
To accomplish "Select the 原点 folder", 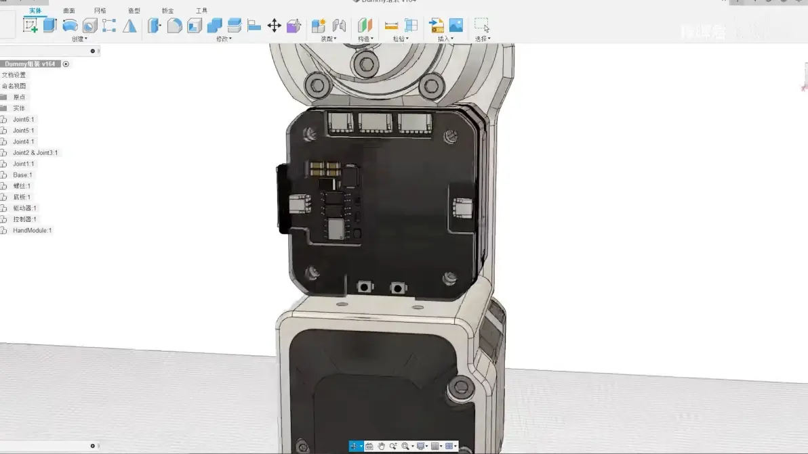I will (x=19, y=97).
